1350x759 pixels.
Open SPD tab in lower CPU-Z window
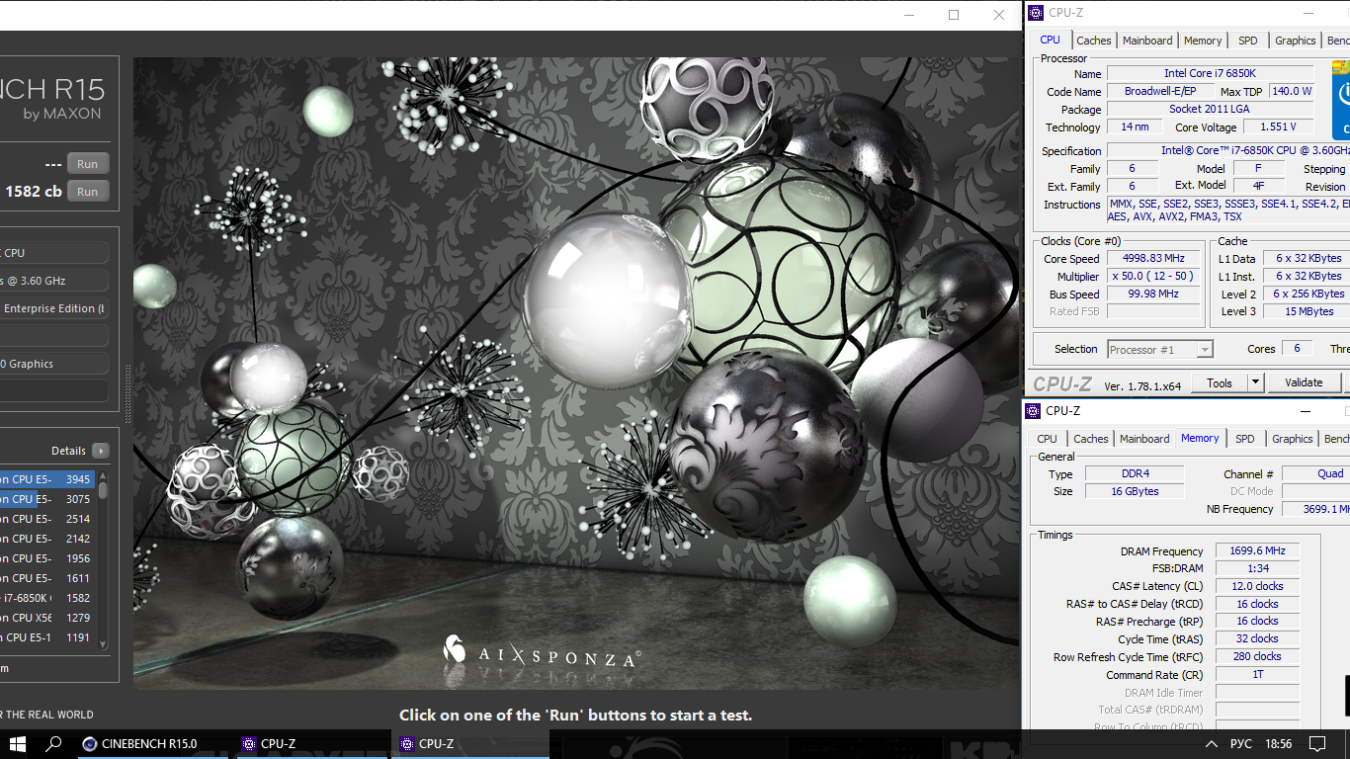1245,439
